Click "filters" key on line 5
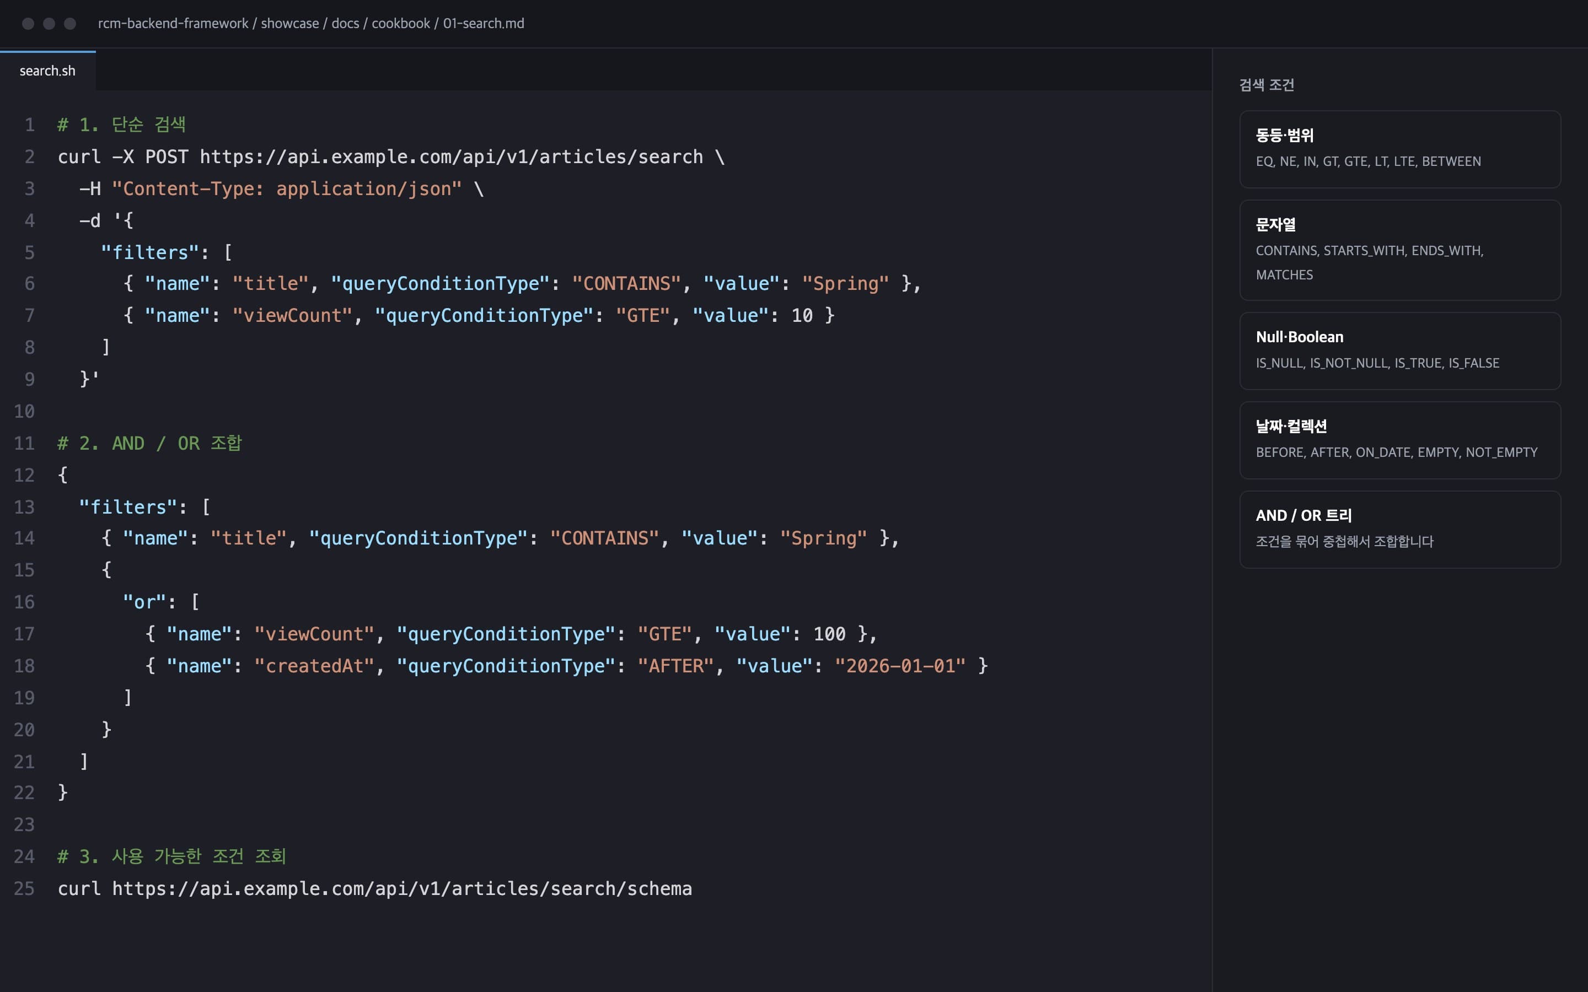This screenshot has height=992, width=1588. tap(151, 252)
